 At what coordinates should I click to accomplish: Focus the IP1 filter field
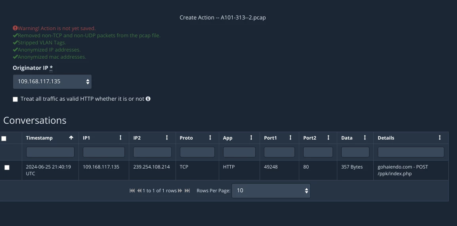(104, 152)
